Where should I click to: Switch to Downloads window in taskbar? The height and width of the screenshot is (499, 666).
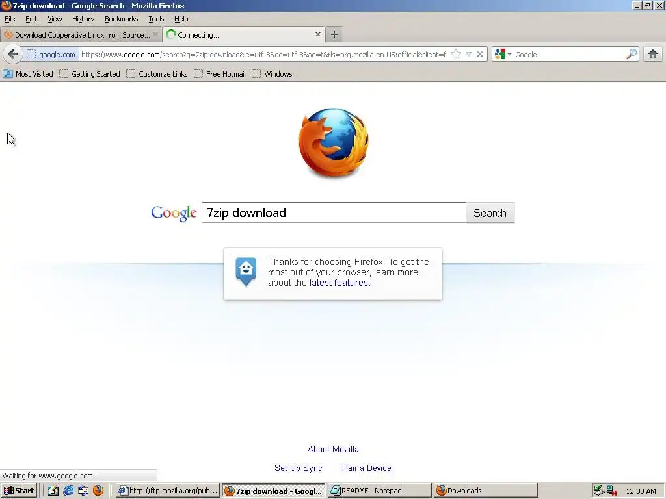(x=485, y=491)
